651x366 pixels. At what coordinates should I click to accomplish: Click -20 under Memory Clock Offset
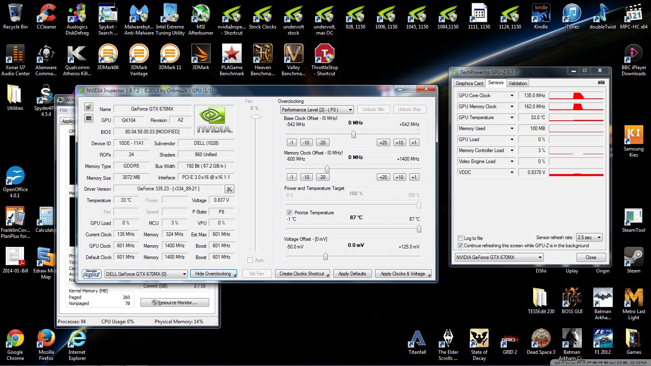(322, 177)
